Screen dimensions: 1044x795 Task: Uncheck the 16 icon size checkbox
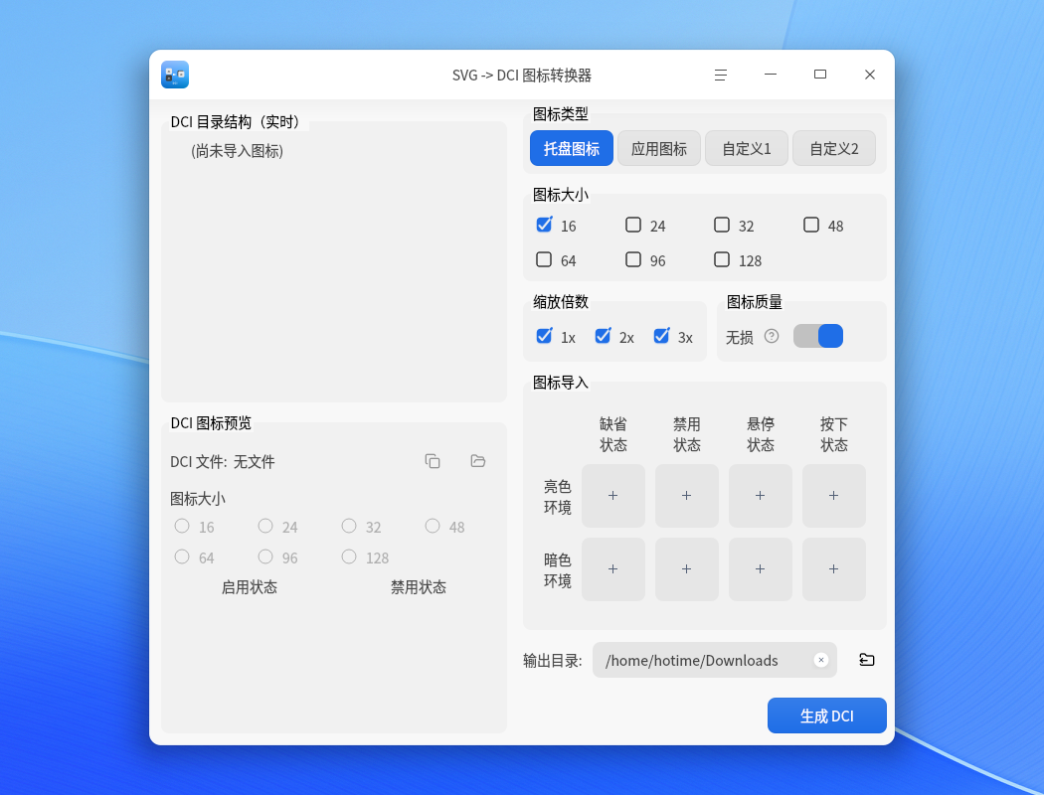point(544,225)
